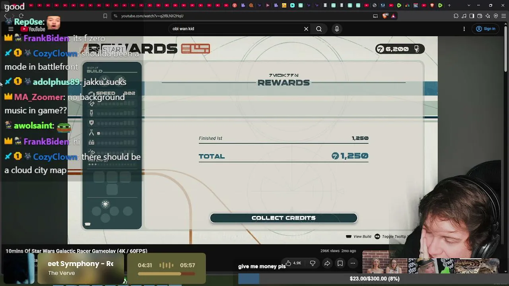Clear the 'obi wan kid' search text
Image resolution: width=509 pixels, height=286 pixels.
pyautogui.click(x=306, y=29)
